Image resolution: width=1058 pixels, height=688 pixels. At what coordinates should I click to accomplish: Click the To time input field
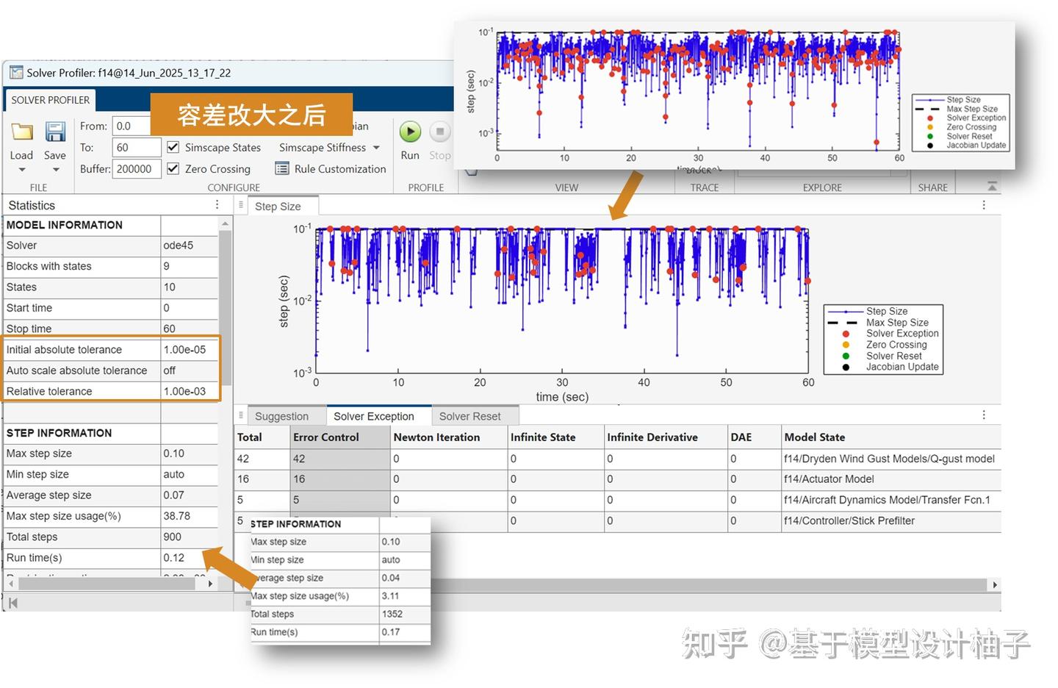click(136, 147)
